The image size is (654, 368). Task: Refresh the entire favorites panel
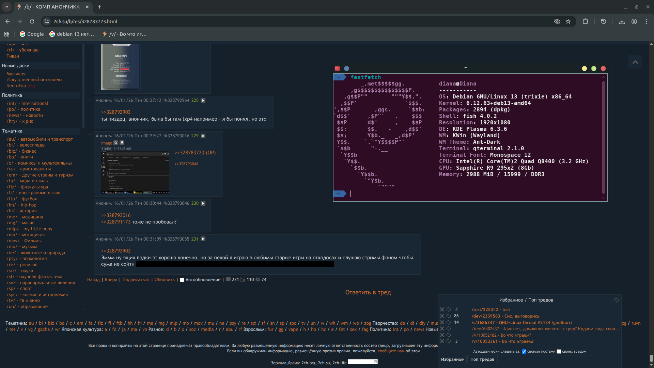(616, 300)
